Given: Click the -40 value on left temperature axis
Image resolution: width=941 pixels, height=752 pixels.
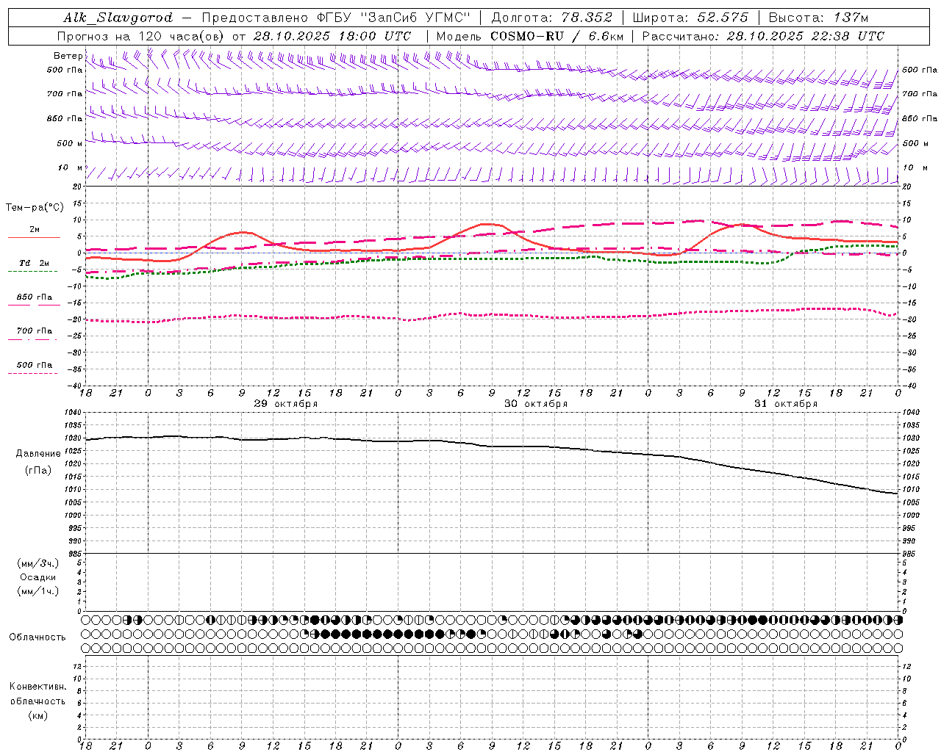Looking at the screenshot, I should [x=76, y=386].
